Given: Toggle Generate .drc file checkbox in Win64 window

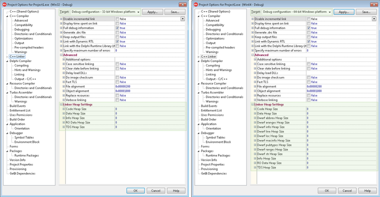Looking at the screenshot, I should click(309, 32).
